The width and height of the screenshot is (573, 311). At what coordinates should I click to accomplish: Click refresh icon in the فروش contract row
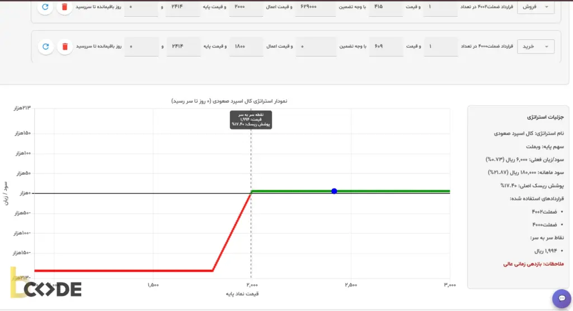pos(45,7)
